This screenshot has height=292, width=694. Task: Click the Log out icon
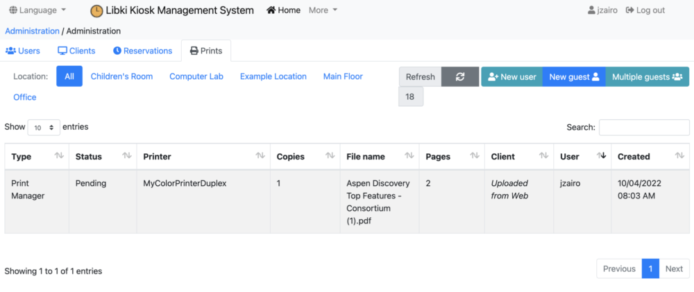point(630,10)
